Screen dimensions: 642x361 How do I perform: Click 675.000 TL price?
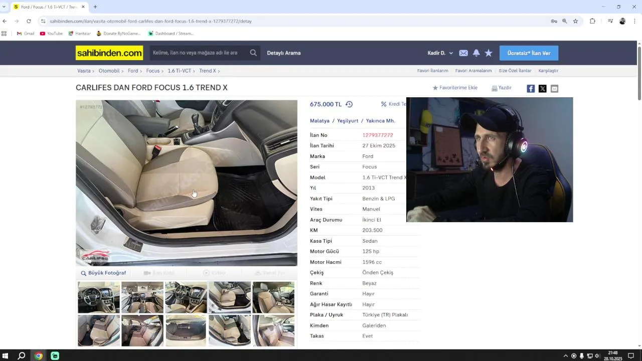326,104
